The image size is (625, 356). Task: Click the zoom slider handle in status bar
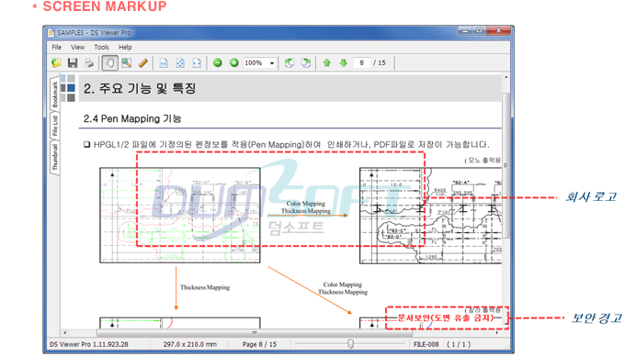coord(350,344)
